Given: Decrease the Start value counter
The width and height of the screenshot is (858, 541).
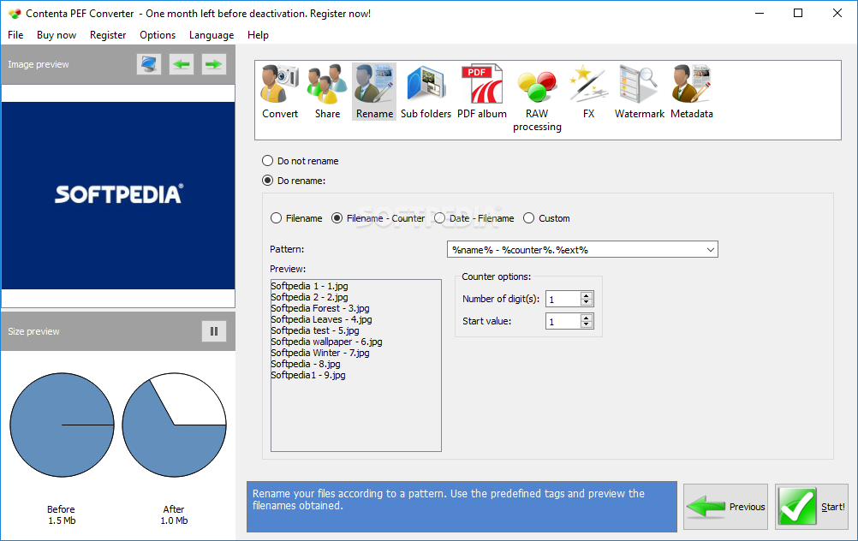Looking at the screenshot, I should click(x=587, y=324).
